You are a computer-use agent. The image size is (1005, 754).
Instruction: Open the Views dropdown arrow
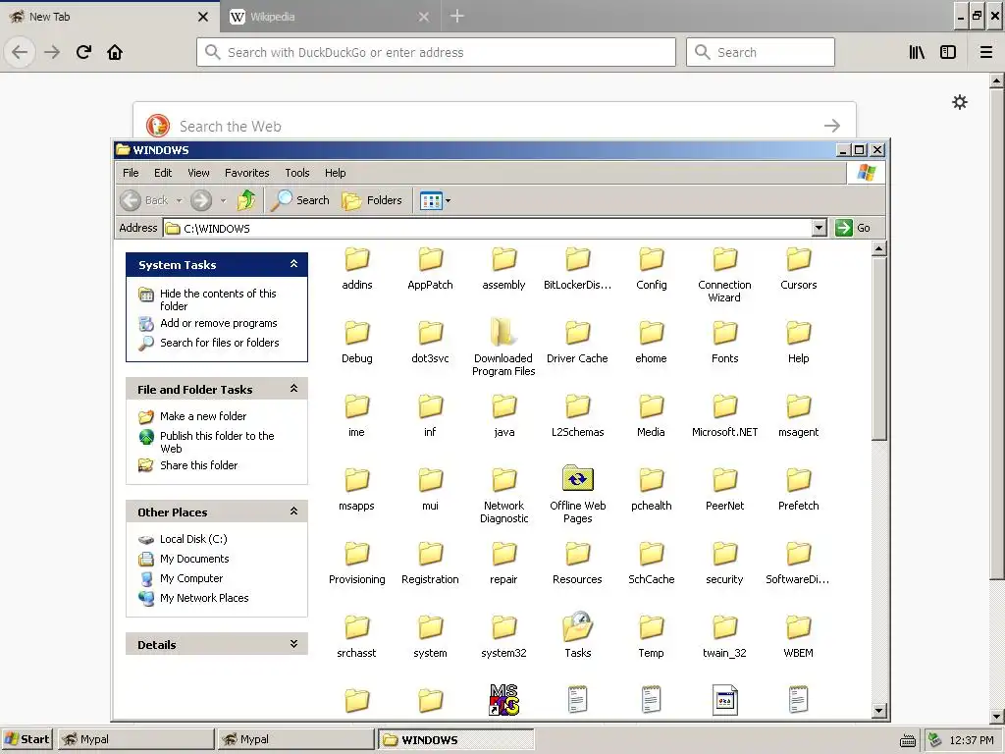click(x=448, y=200)
